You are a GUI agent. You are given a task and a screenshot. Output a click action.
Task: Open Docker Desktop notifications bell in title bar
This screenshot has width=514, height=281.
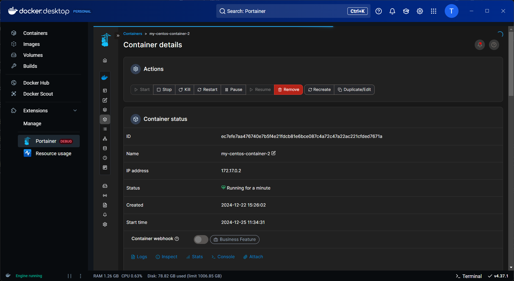[x=392, y=11]
